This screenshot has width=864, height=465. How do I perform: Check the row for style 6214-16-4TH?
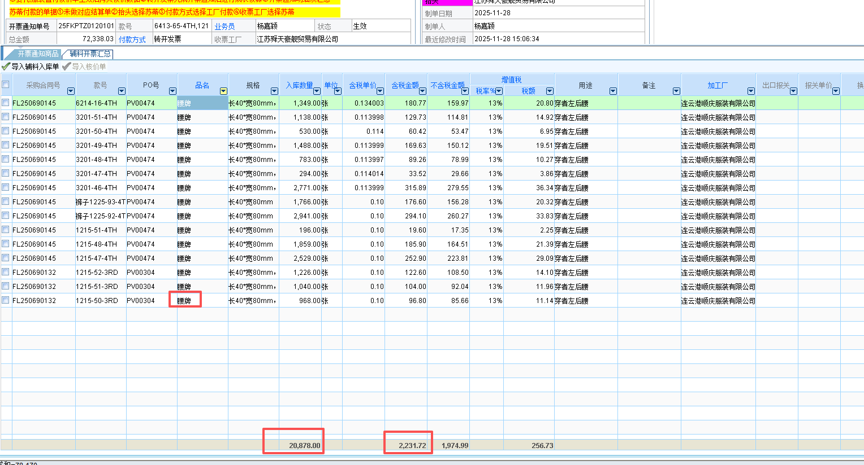tap(6, 103)
